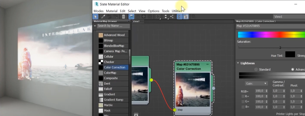Click the Saturation slider handle
The width and height of the screenshot is (305, 116).
(x=280, y=47)
